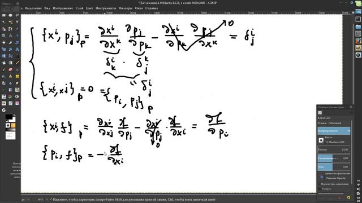Image resolution: width=362 pixels, height=203 pixels.
Task: Click the tool options tab icon
Action: pyautogui.click(x=320, y=113)
